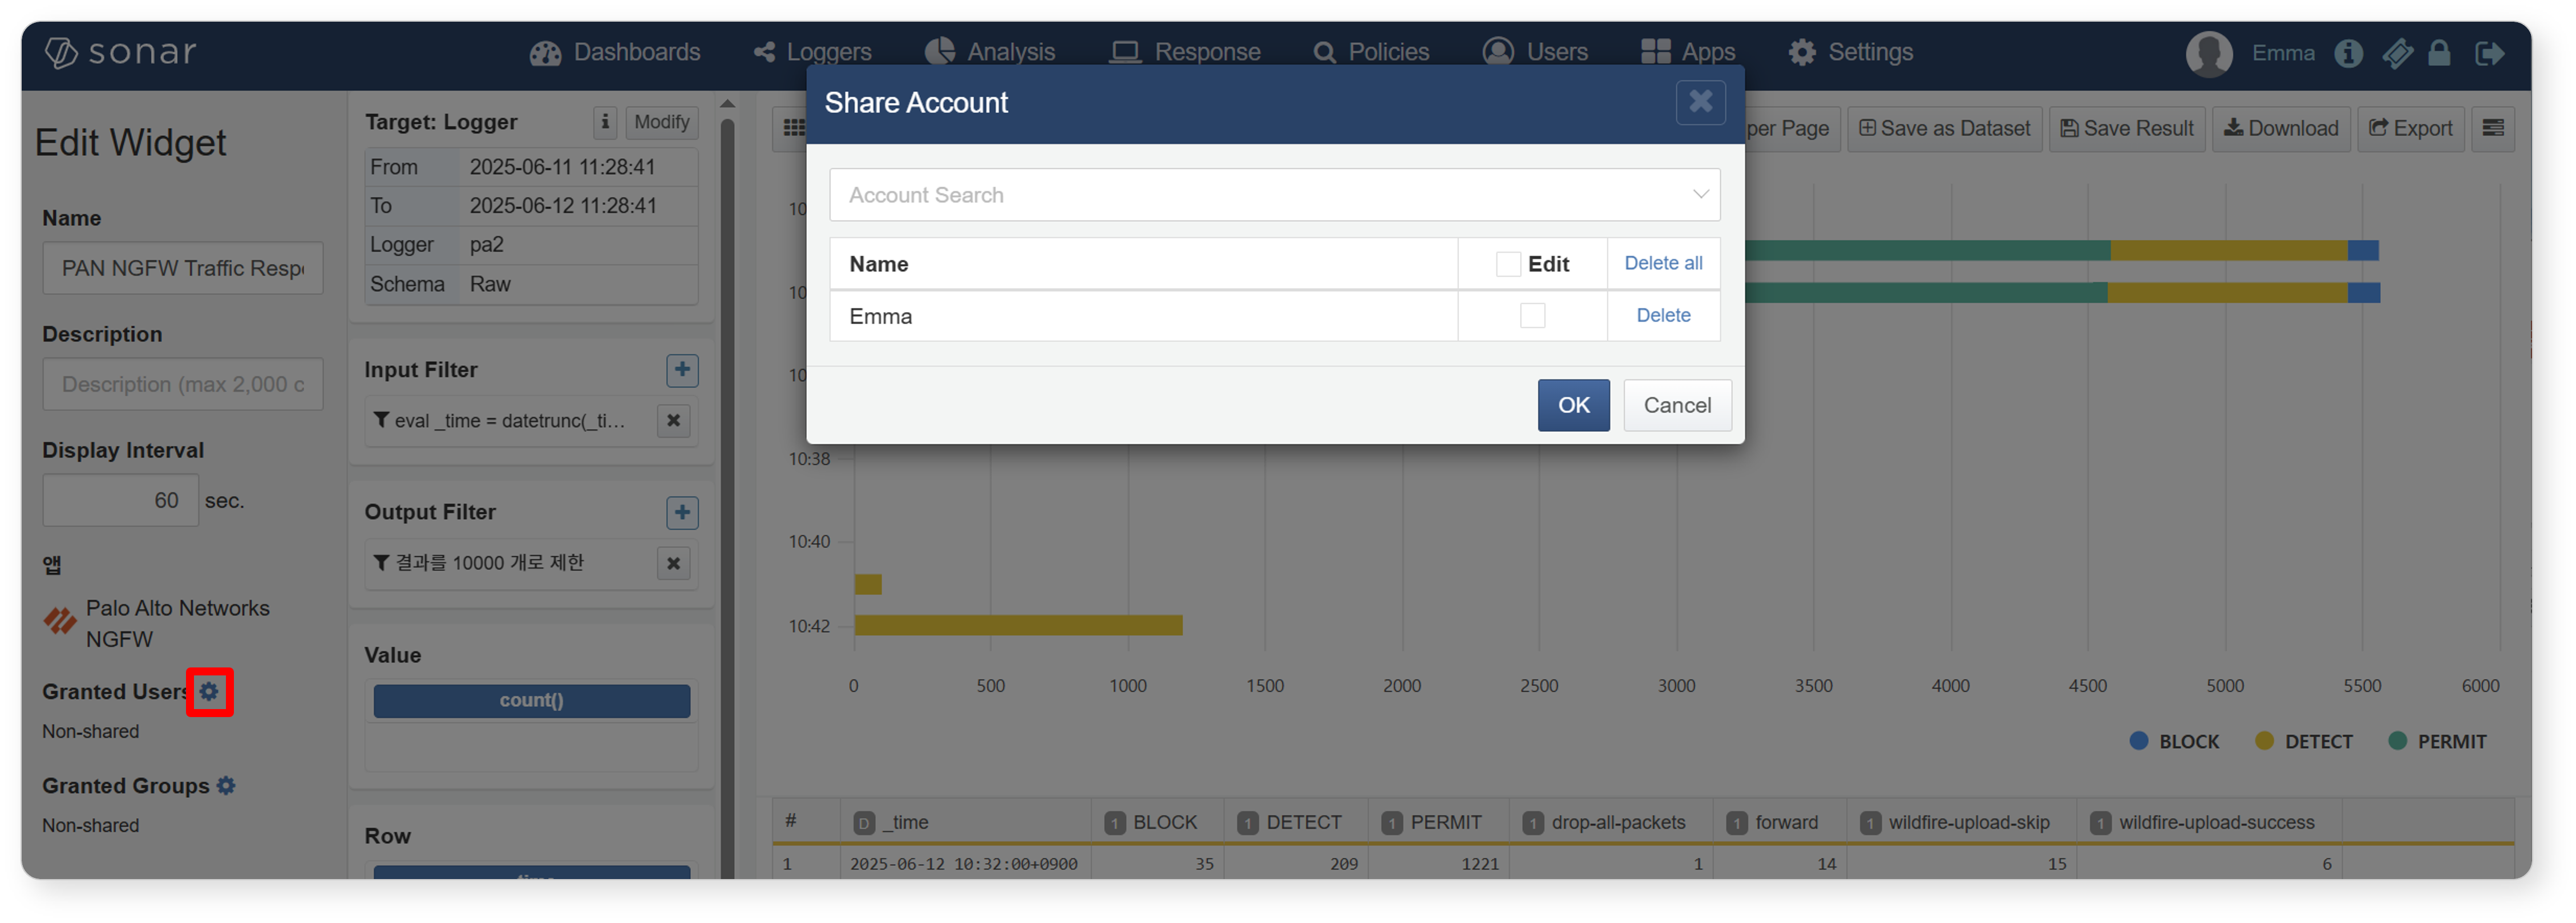
Task: Click the Schema Raw value
Action: point(490,284)
